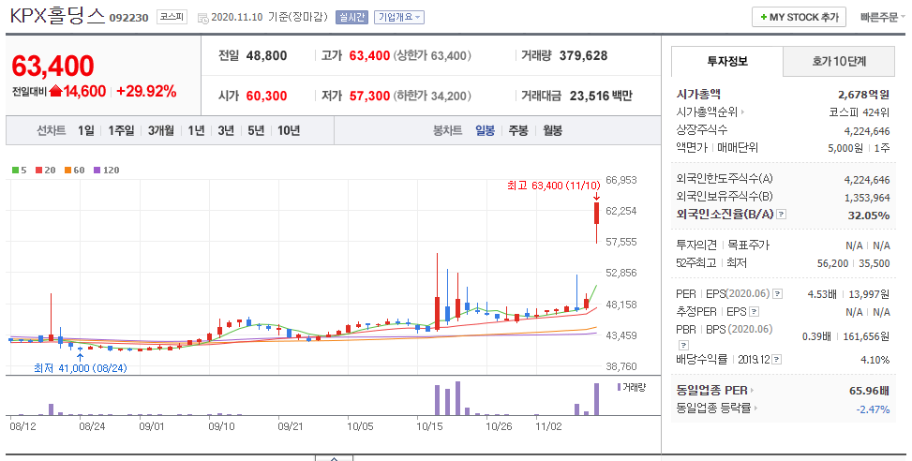This screenshot has width=912, height=461.
Task: Click the 120-day moving average purple swatch
Action: (x=97, y=171)
